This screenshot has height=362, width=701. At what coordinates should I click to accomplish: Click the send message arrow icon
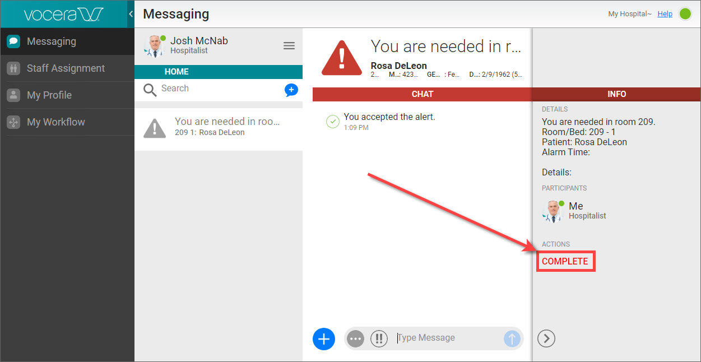(512, 338)
